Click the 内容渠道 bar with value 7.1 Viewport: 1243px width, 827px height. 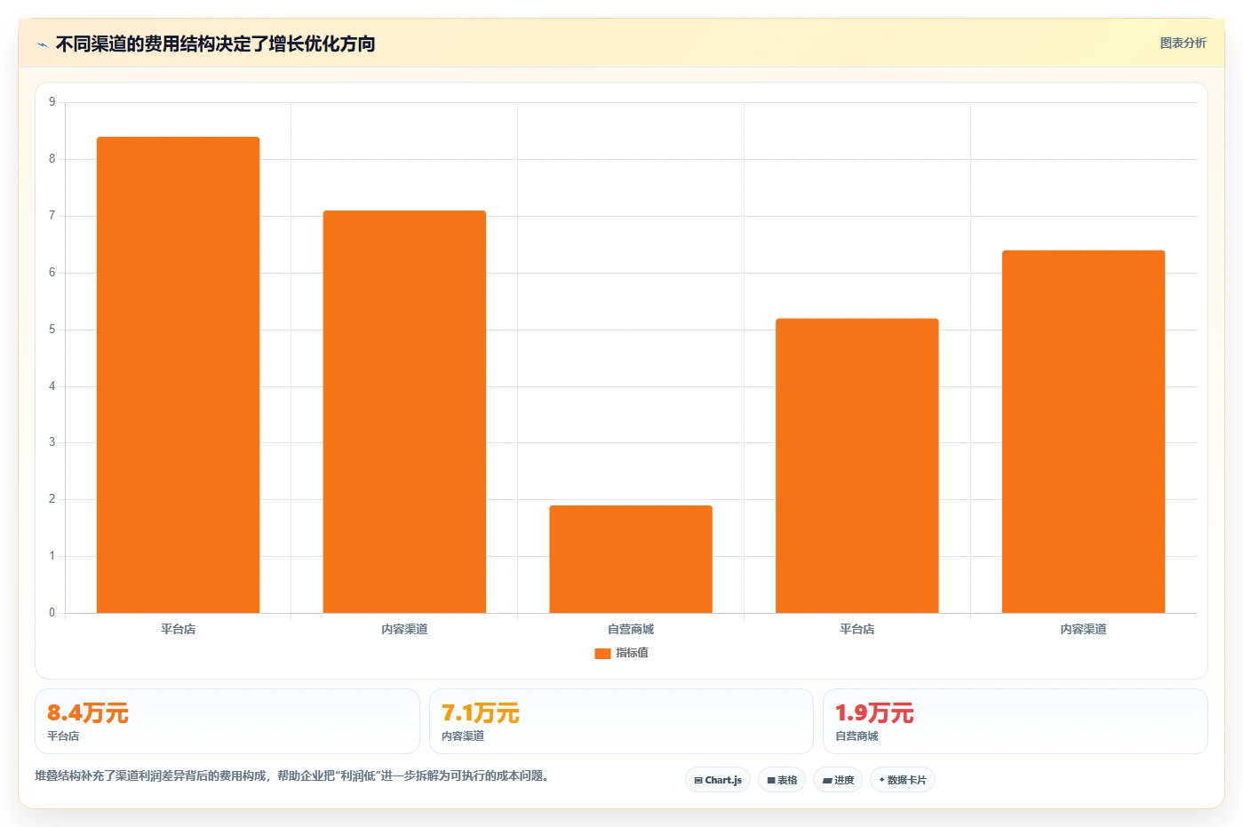click(x=404, y=411)
